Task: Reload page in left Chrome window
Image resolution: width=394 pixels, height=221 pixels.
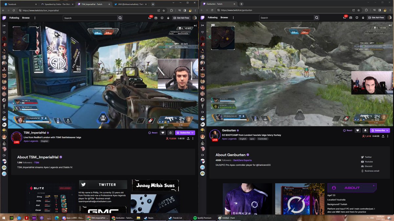Action: coord(13,10)
